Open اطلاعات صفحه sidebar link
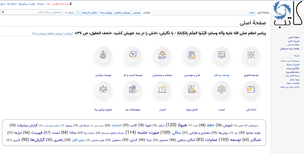 (293, 83)
